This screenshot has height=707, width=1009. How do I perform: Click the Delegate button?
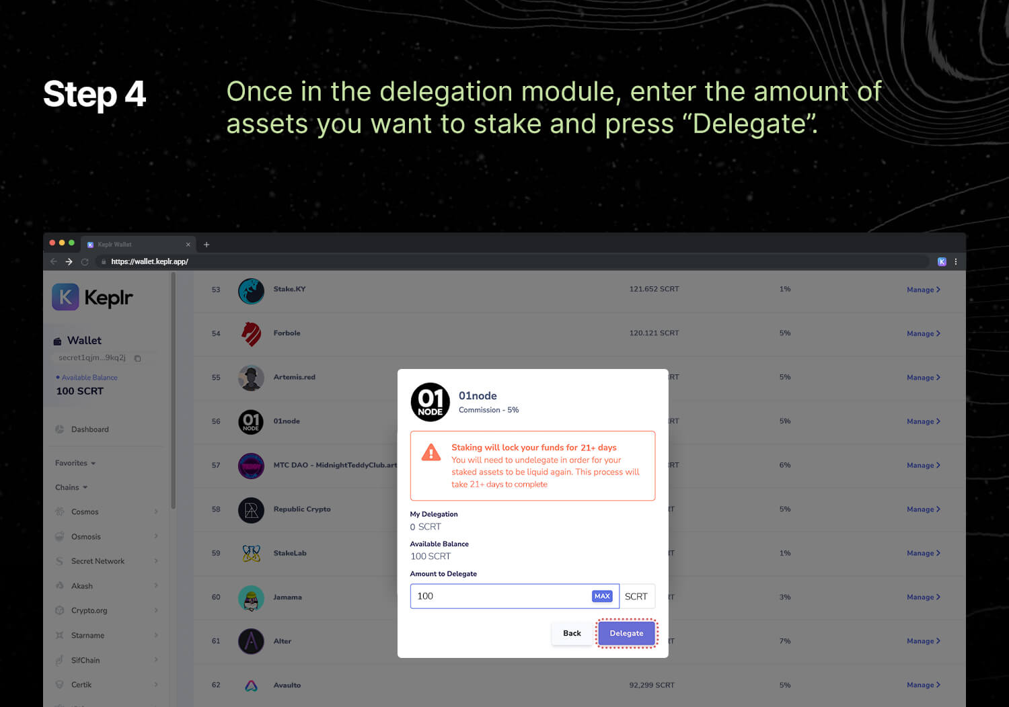(626, 633)
